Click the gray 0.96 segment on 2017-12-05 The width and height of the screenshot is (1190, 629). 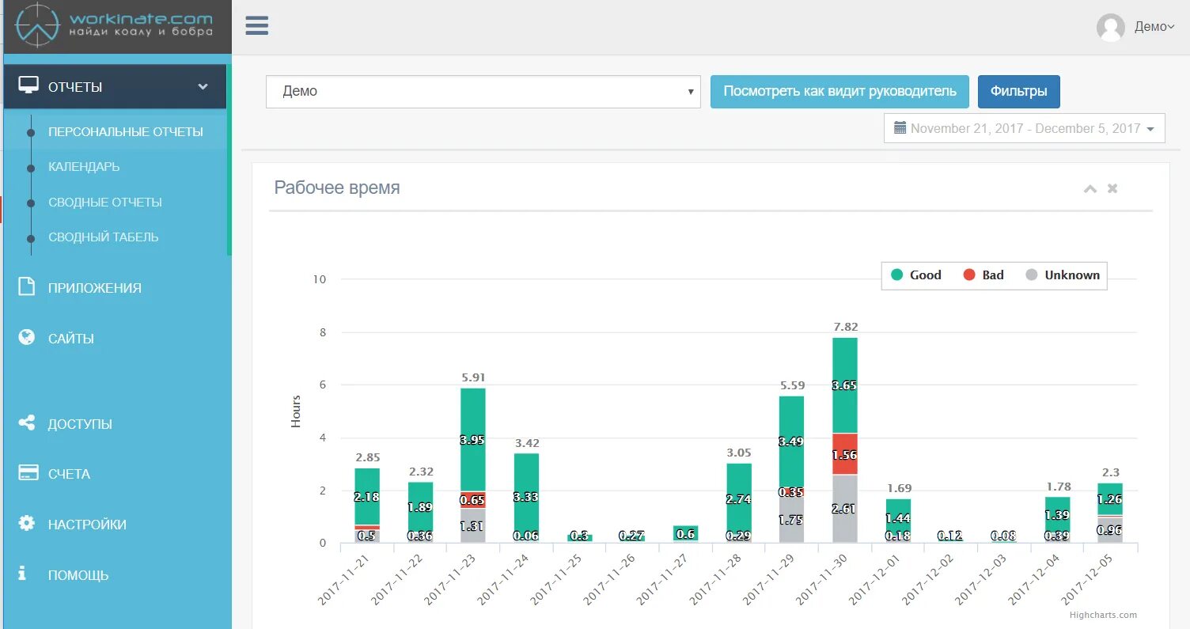[1110, 530]
